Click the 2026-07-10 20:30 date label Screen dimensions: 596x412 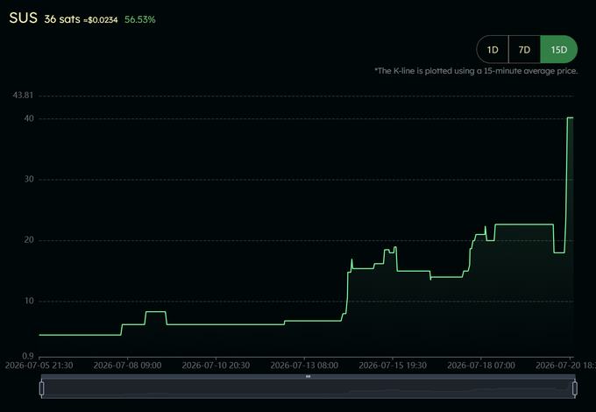[x=216, y=366]
